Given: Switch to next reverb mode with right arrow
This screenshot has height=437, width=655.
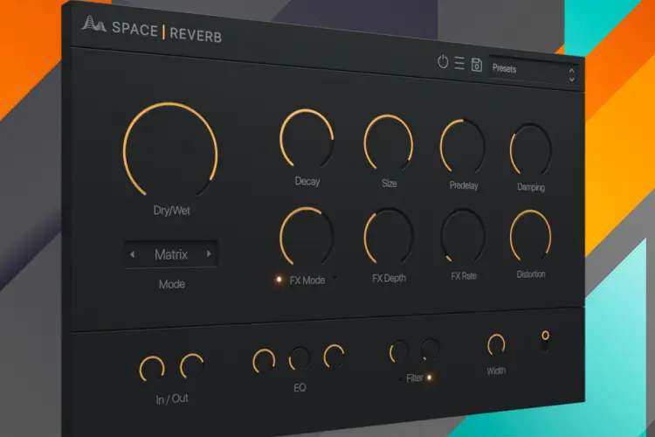Looking at the screenshot, I should (209, 253).
